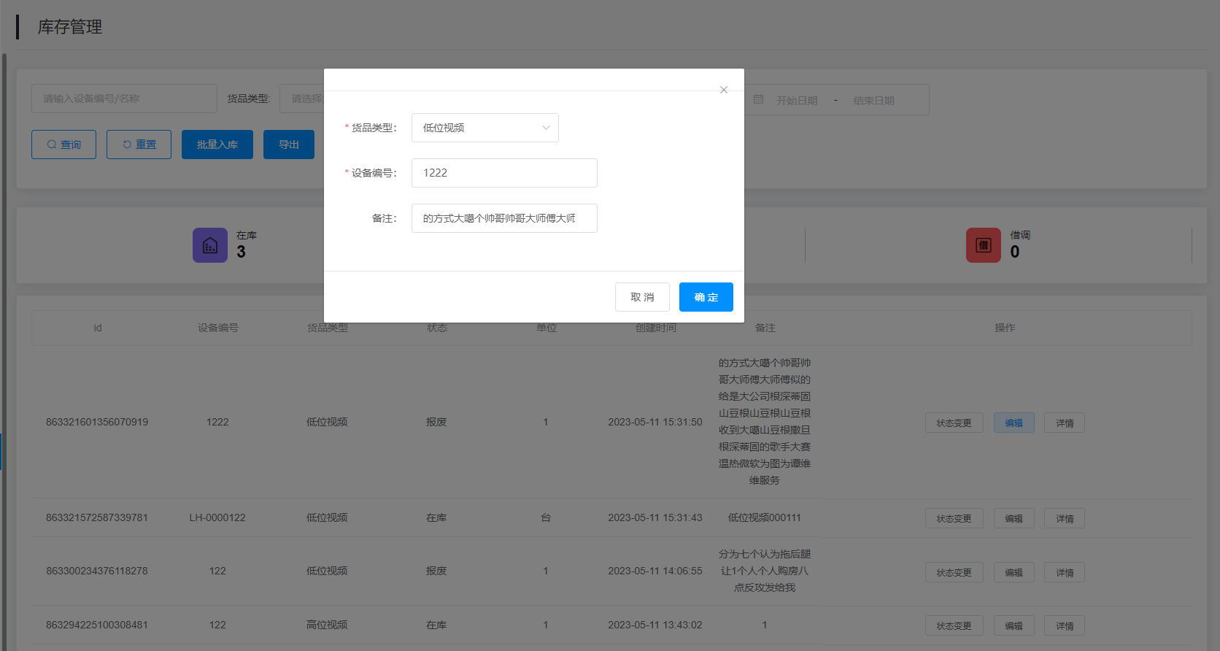Click the purple 在库 warehouse icon
Screen dimensions: 1220x651
click(210, 245)
